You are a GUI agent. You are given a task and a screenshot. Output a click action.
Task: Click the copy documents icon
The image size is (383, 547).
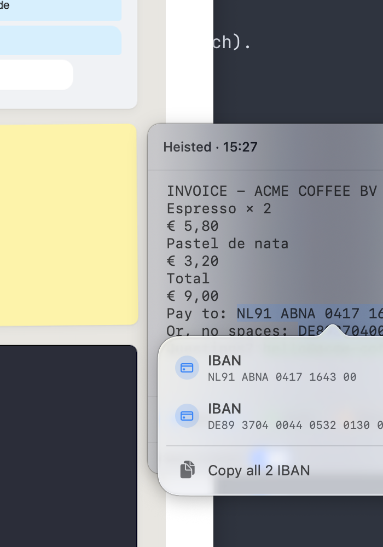pos(187,469)
